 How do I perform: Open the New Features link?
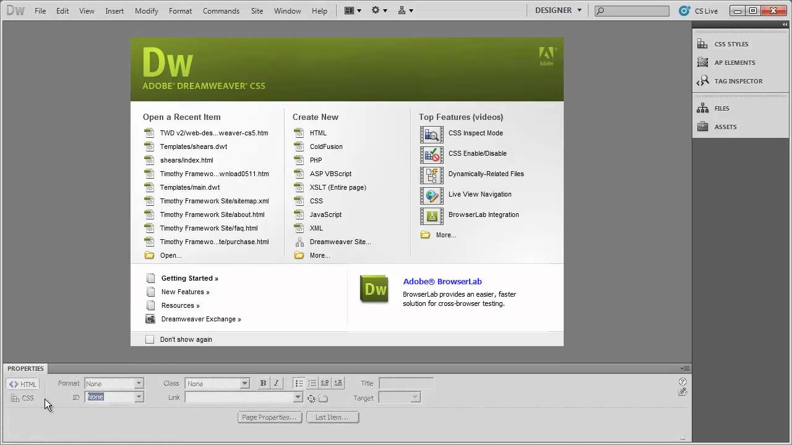(185, 292)
